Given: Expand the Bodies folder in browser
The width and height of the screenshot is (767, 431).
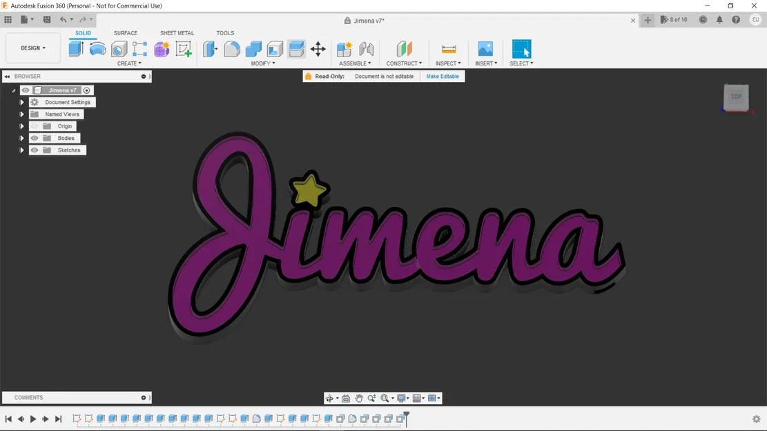Looking at the screenshot, I should [21, 138].
